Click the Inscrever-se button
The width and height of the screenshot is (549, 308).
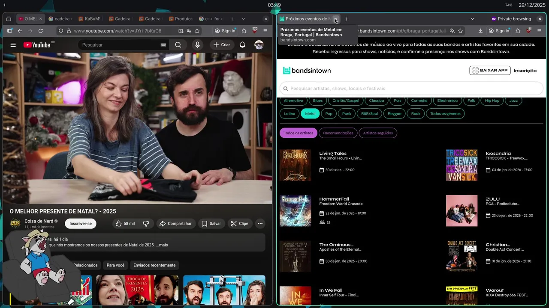tap(81, 223)
